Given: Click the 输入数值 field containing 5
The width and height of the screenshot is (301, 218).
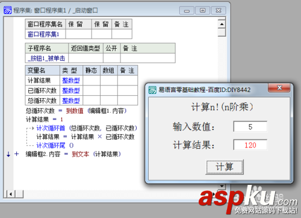Looking at the screenshot, I should 250,126.
